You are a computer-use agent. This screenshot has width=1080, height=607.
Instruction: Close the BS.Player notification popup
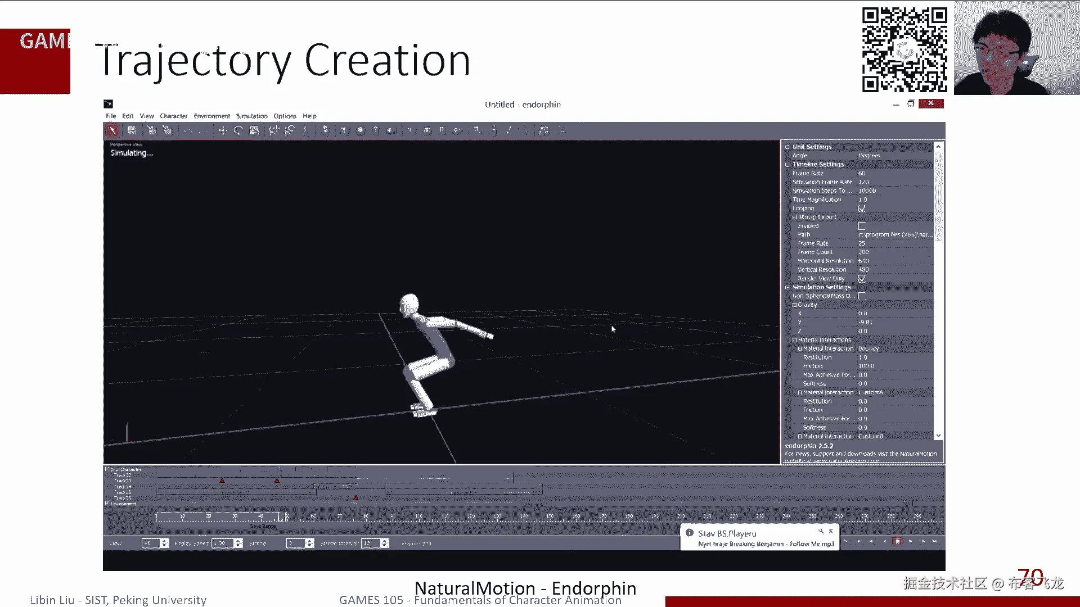click(831, 531)
